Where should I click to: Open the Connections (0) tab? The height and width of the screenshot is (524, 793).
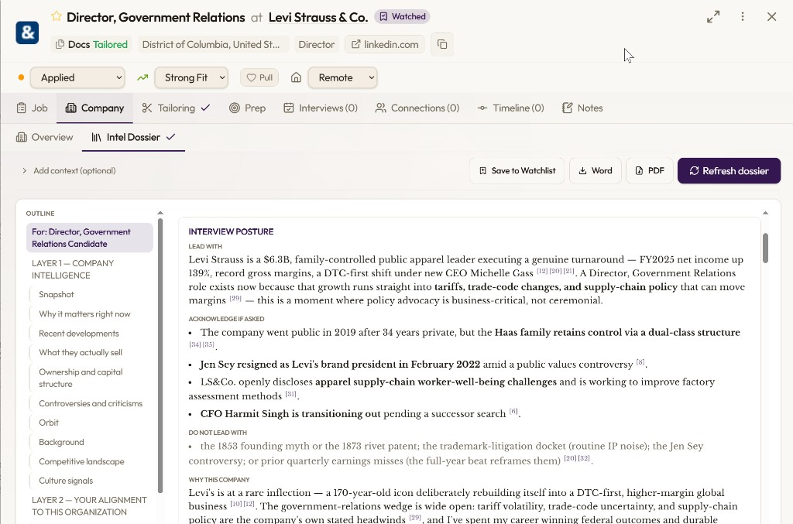tap(417, 108)
